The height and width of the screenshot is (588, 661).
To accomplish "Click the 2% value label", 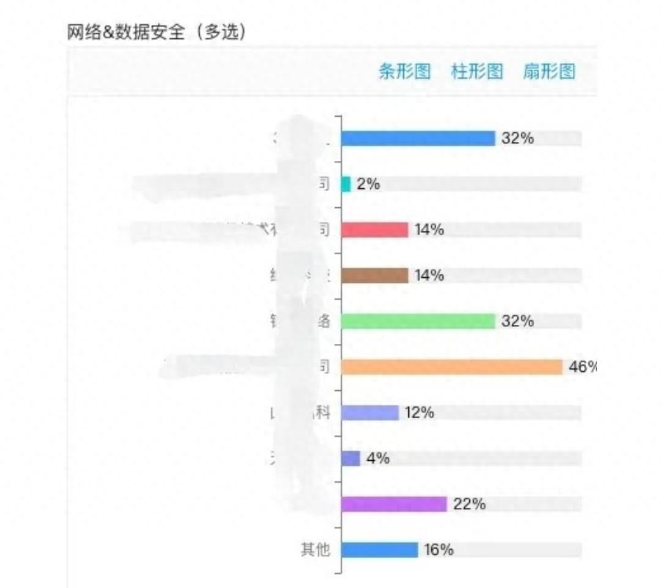I will [x=369, y=184].
